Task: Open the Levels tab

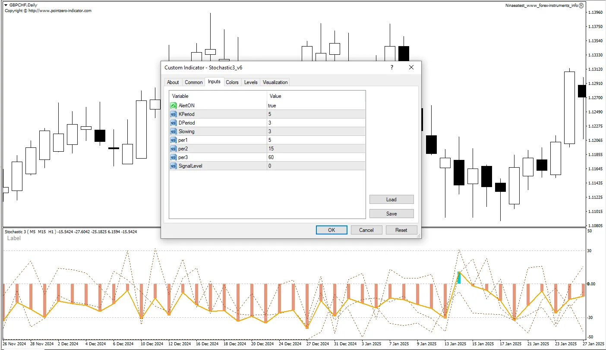Action: pos(251,82)
